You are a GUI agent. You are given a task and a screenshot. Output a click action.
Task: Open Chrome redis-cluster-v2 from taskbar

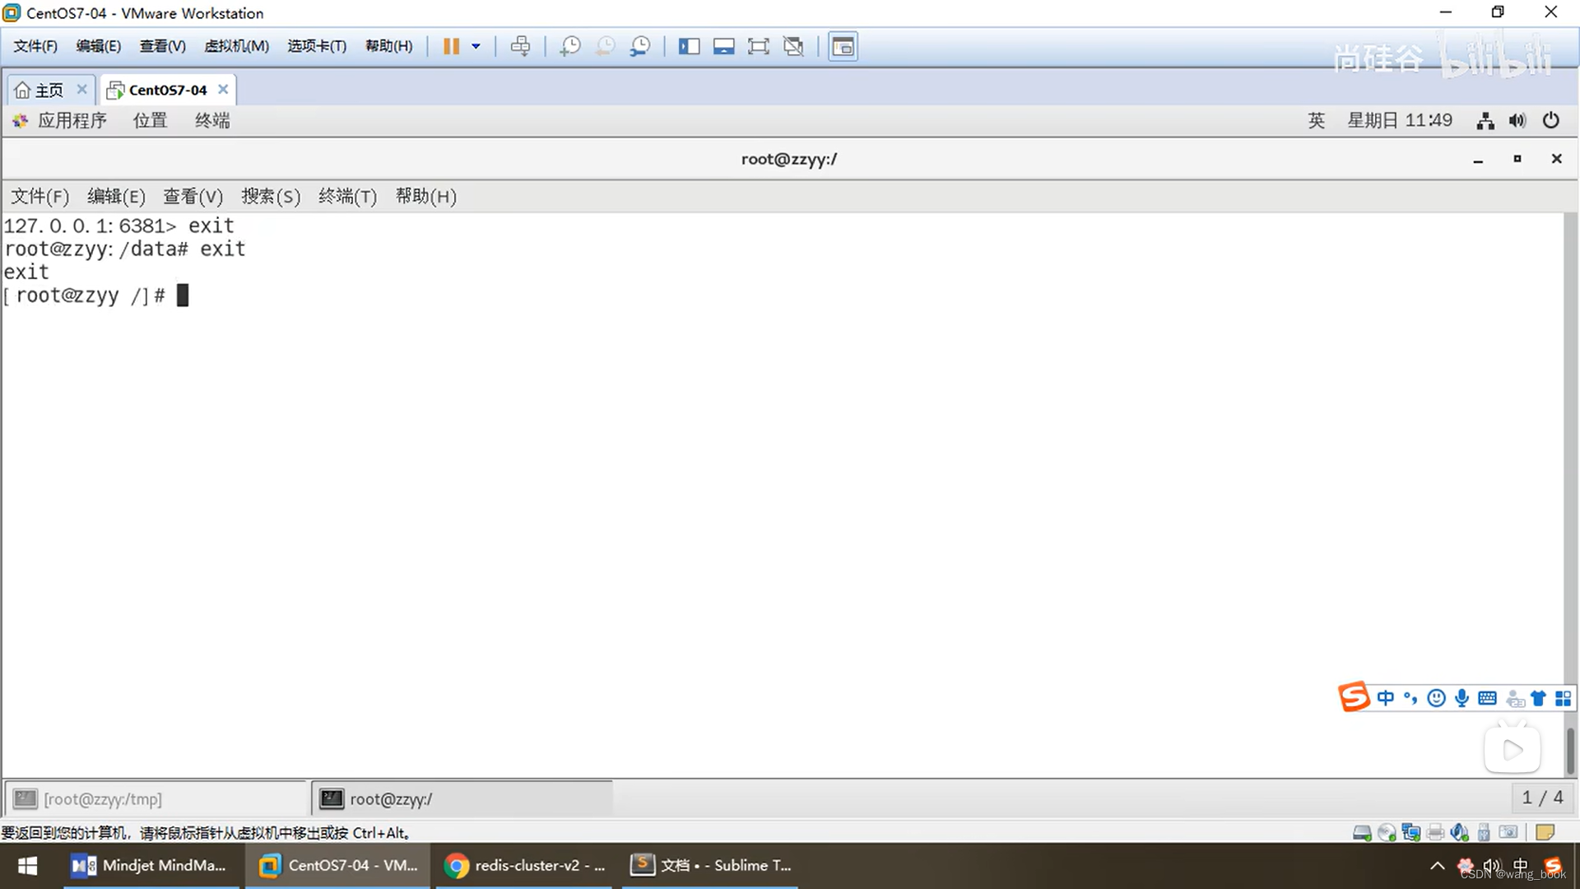pos(524,865)
